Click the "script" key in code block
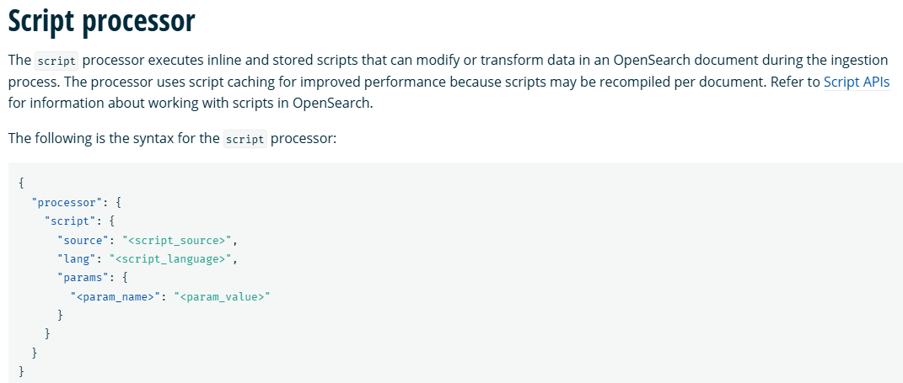Viewport: 903px width, 383px height. pos(69,221)
